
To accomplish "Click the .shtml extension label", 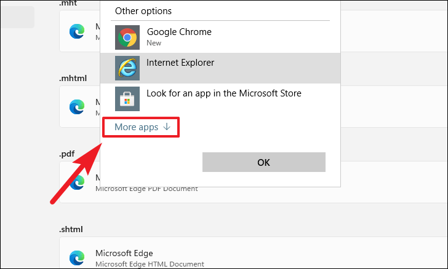I will coord(71,229).
